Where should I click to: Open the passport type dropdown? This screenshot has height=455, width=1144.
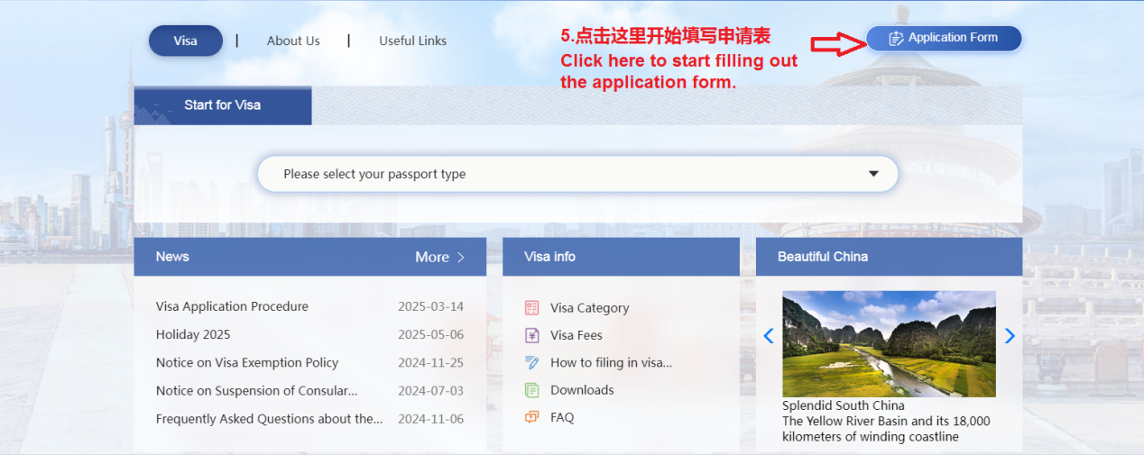(577, 174)
